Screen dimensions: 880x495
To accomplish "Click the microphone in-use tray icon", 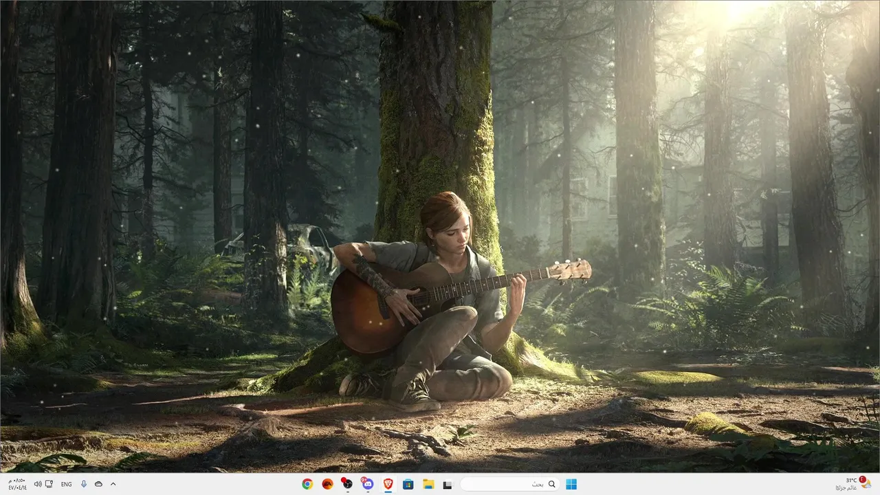I will coord(84,484).
